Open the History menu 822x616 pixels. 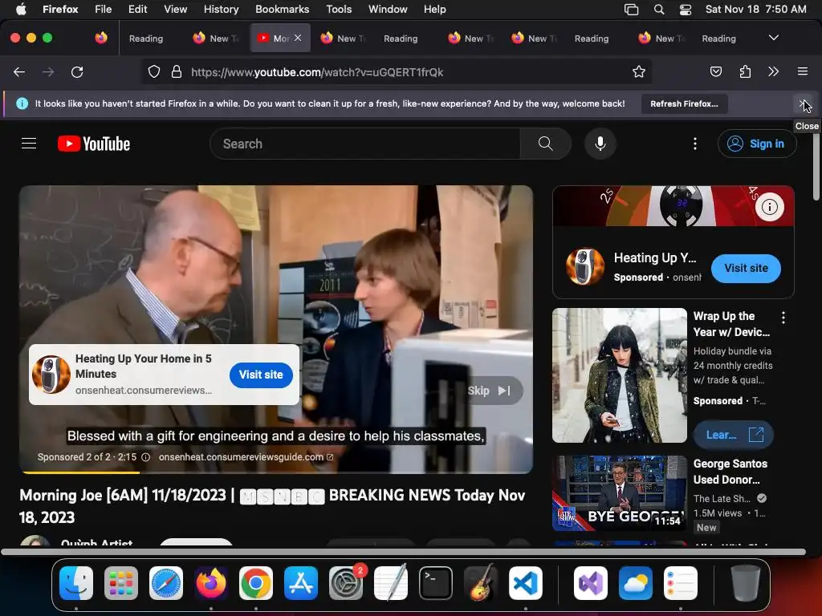click(221, 10)
